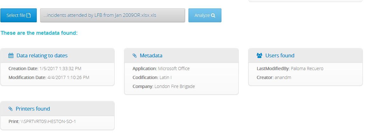Select the Metadata panel heading
This screenshot has height=138, width=365.
pos(151,55)
